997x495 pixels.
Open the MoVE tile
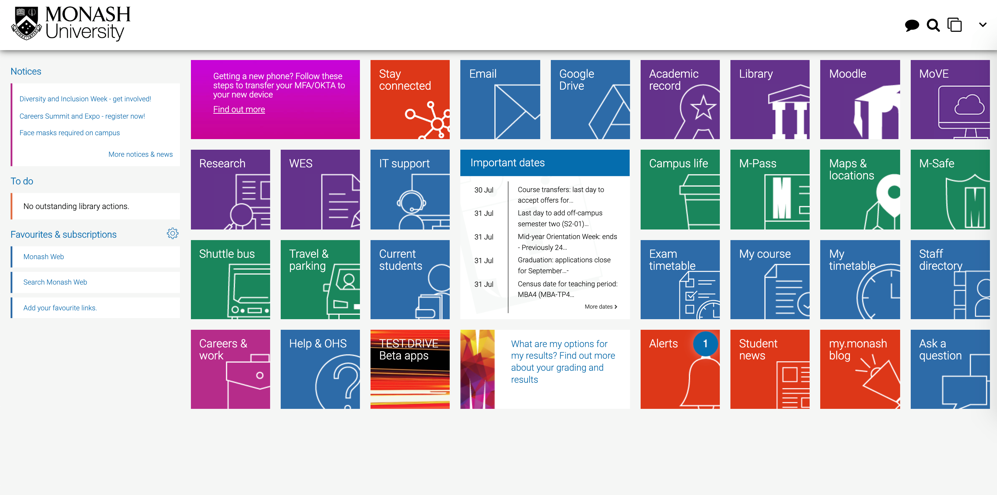click(x=950, y=99)
